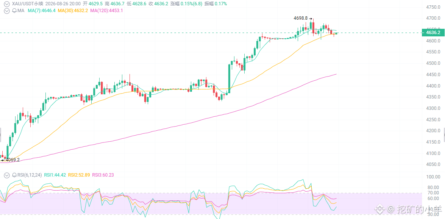Click the RSI axis 60.00 label
The height and width of the screenshot is (219, 445).
[x=433, y=198]
